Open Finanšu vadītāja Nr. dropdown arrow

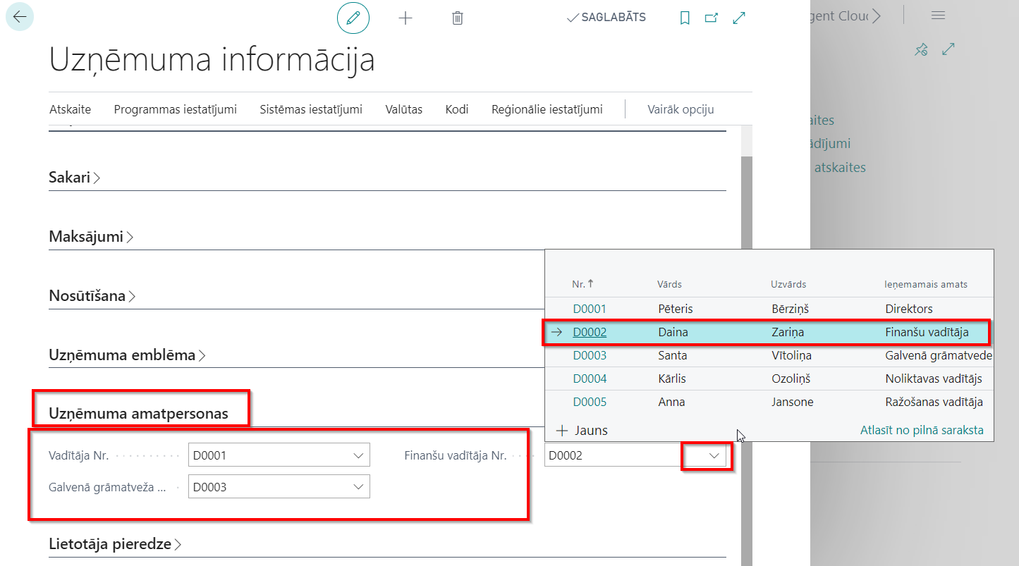[x=714, y=455]
